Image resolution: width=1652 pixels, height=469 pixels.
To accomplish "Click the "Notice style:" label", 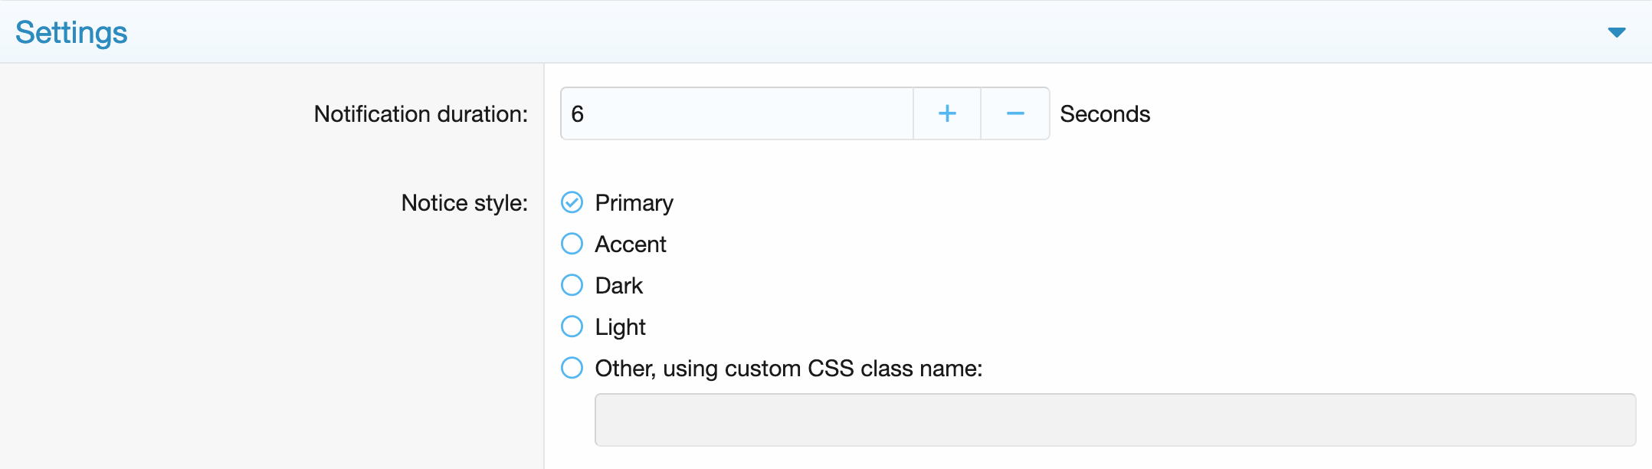I will [464, 203].
